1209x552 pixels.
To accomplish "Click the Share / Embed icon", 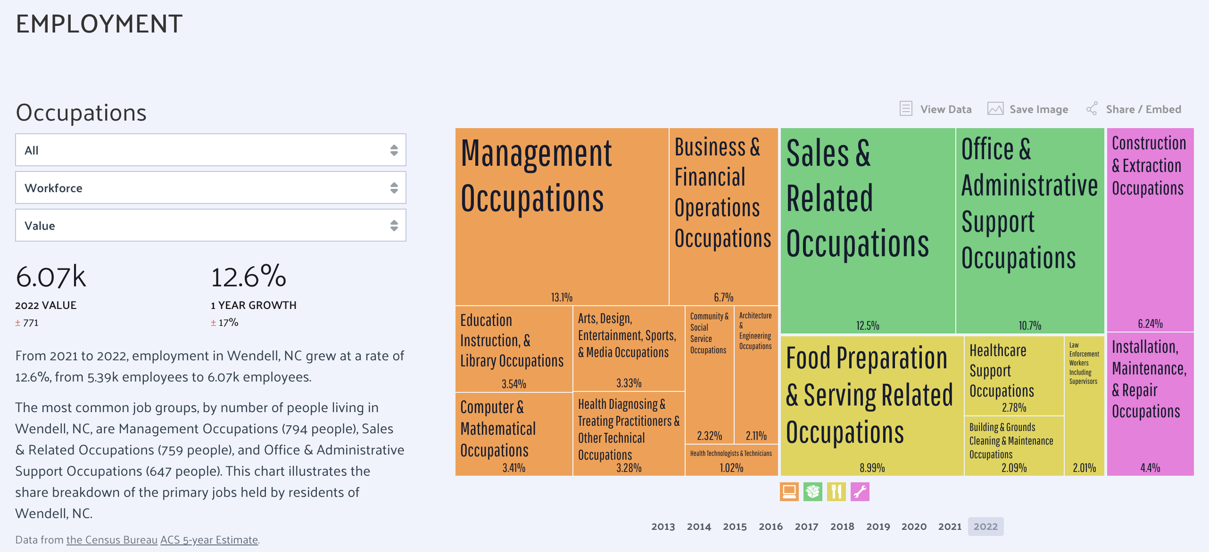I will (x=1092, y=109).
